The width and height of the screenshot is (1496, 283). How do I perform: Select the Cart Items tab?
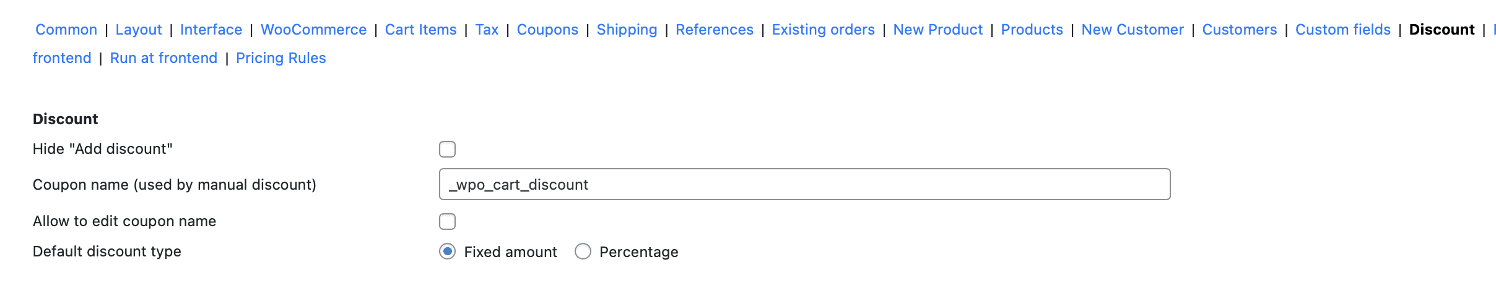tap(420, 30)
